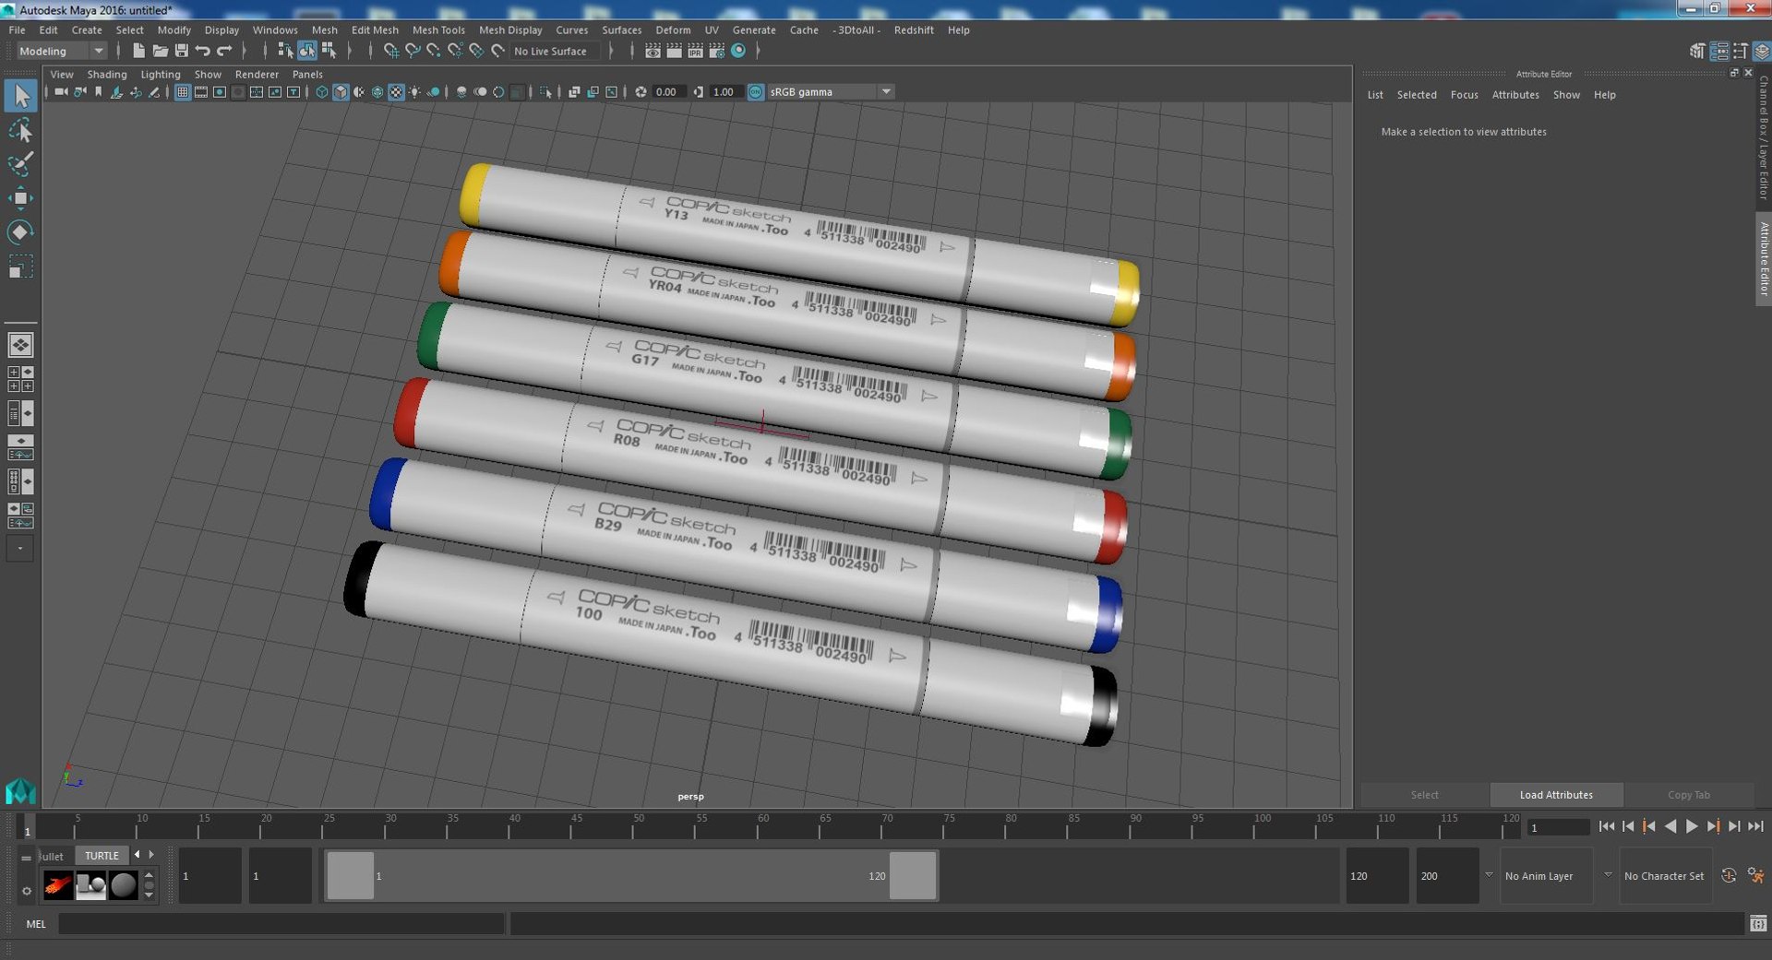Redo the last action

coord(224,51)
